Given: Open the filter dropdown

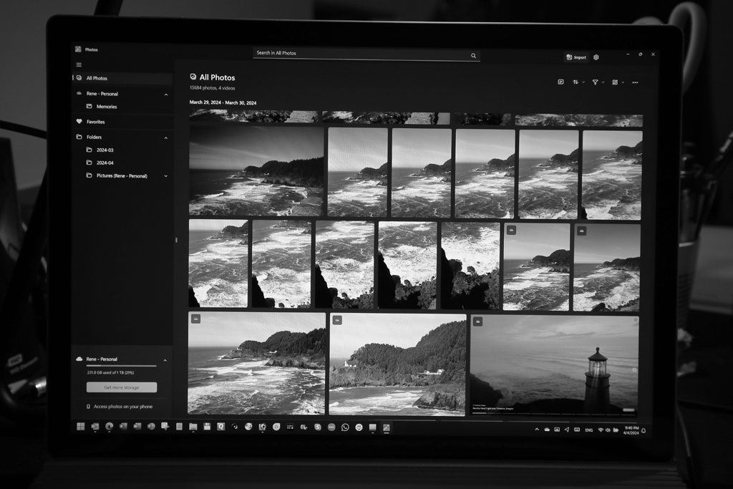Looking at the screenshot, I should pos(598,82).
